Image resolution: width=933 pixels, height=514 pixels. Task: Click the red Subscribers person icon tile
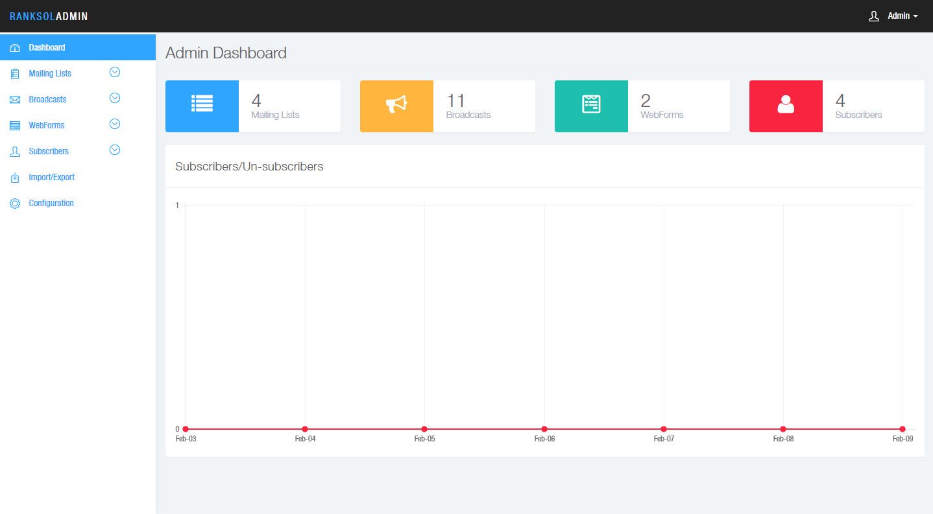coord(786,106)
